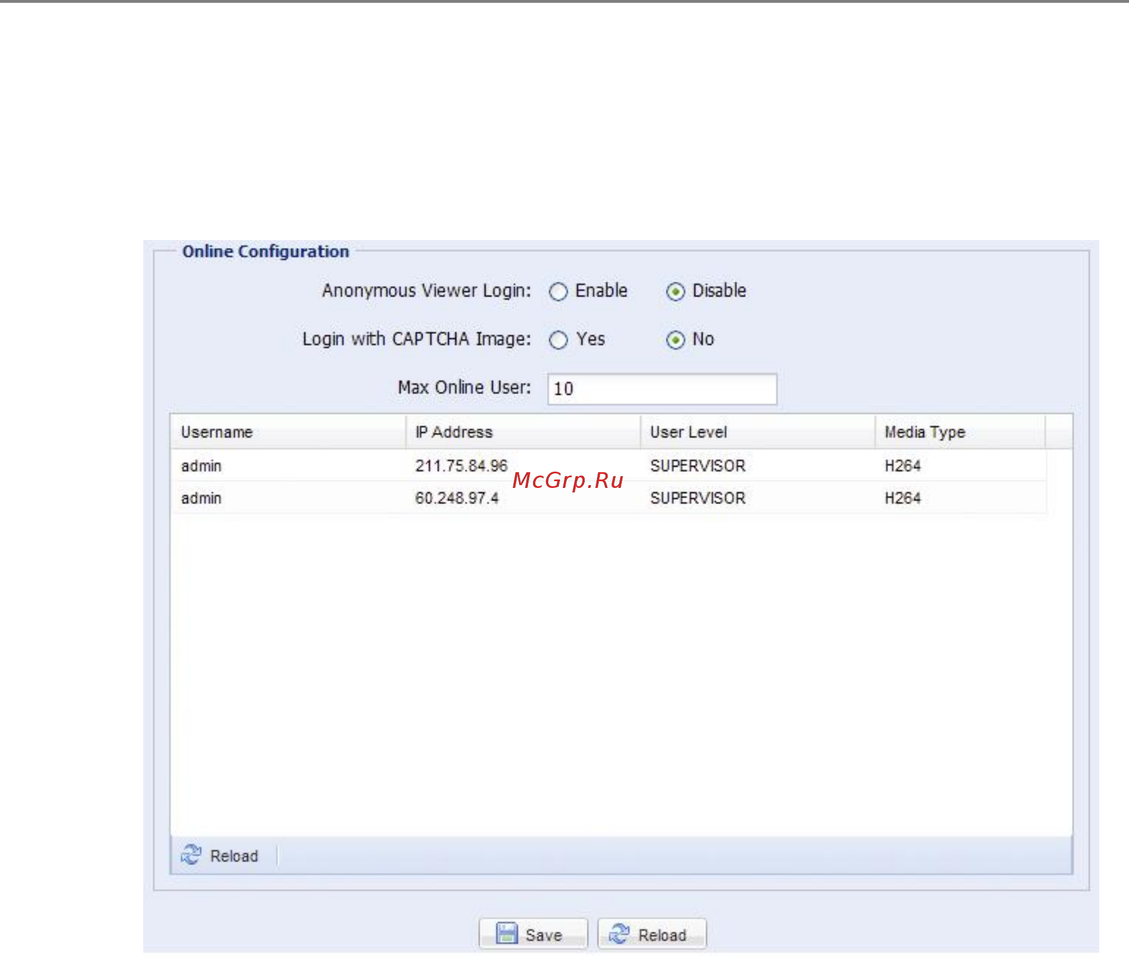Enable Anonymous Viewer Login radio button
Image resolution: width=1129 pixels, height=959 pixels.
(558, 292)
